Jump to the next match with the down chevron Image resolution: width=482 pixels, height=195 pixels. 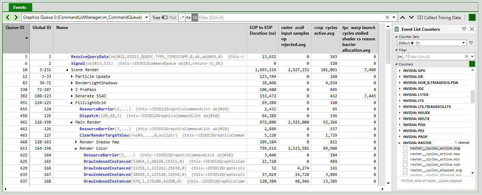point(411,17)
